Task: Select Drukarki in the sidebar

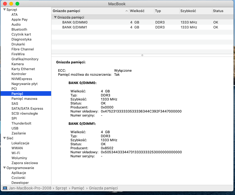Action: (18, 44)
